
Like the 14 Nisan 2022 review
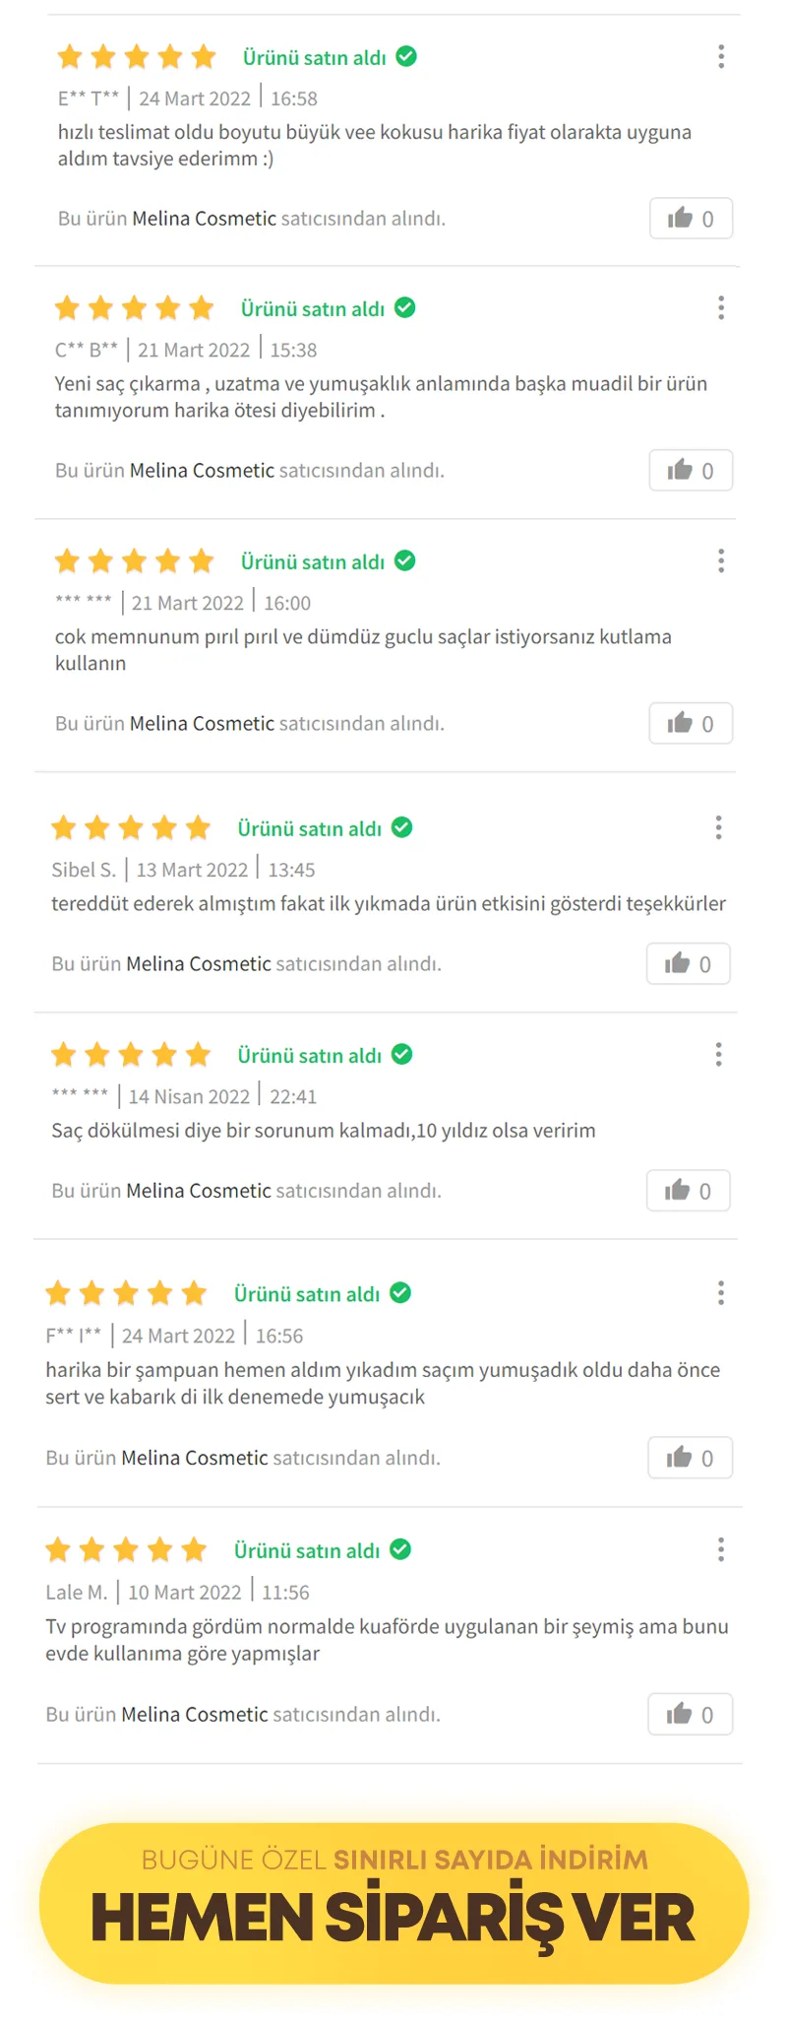pyautogui.click(x=688, y=1191)
